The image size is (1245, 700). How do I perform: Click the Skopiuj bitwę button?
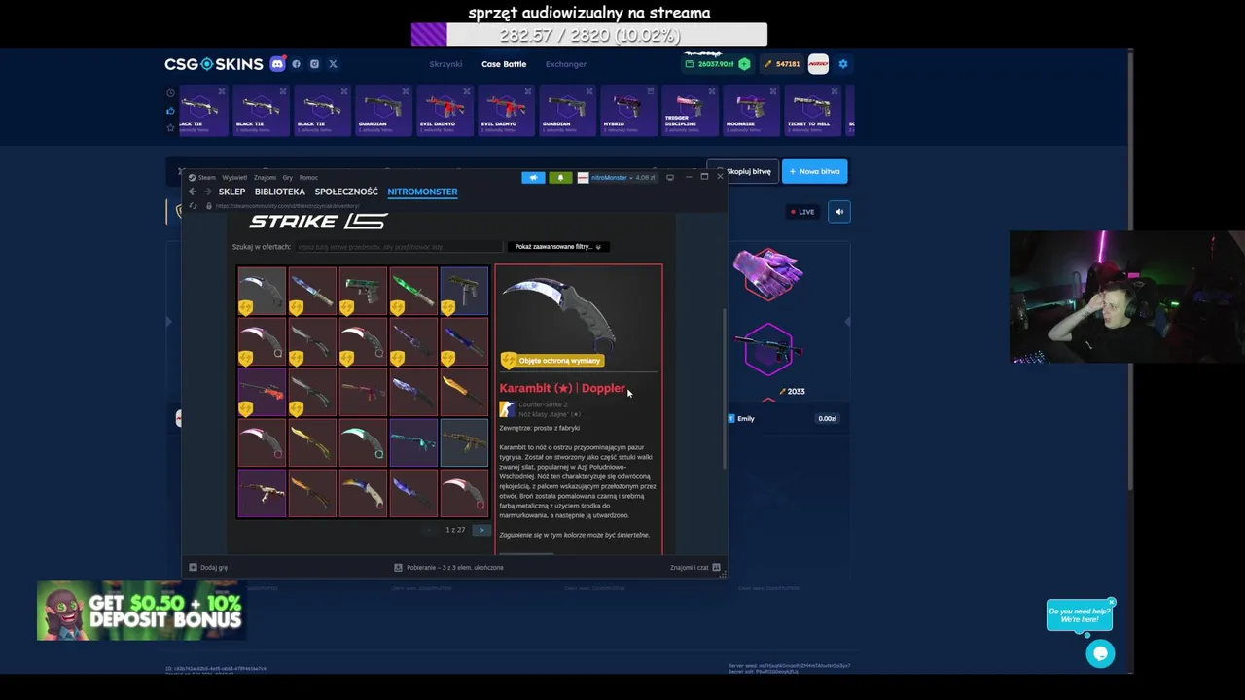coord(748,171)
